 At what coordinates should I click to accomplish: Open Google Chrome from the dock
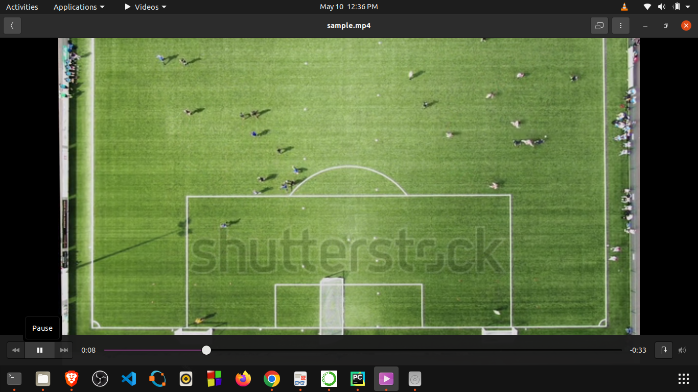[x=271, y=379]
